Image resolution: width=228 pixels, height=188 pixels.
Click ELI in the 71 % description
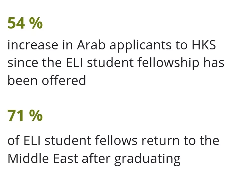tap(32, 141)
